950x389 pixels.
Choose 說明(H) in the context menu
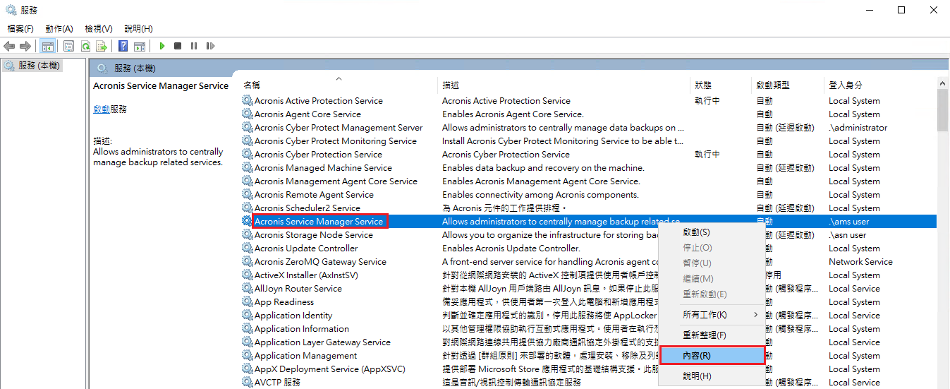click(711, 376)
